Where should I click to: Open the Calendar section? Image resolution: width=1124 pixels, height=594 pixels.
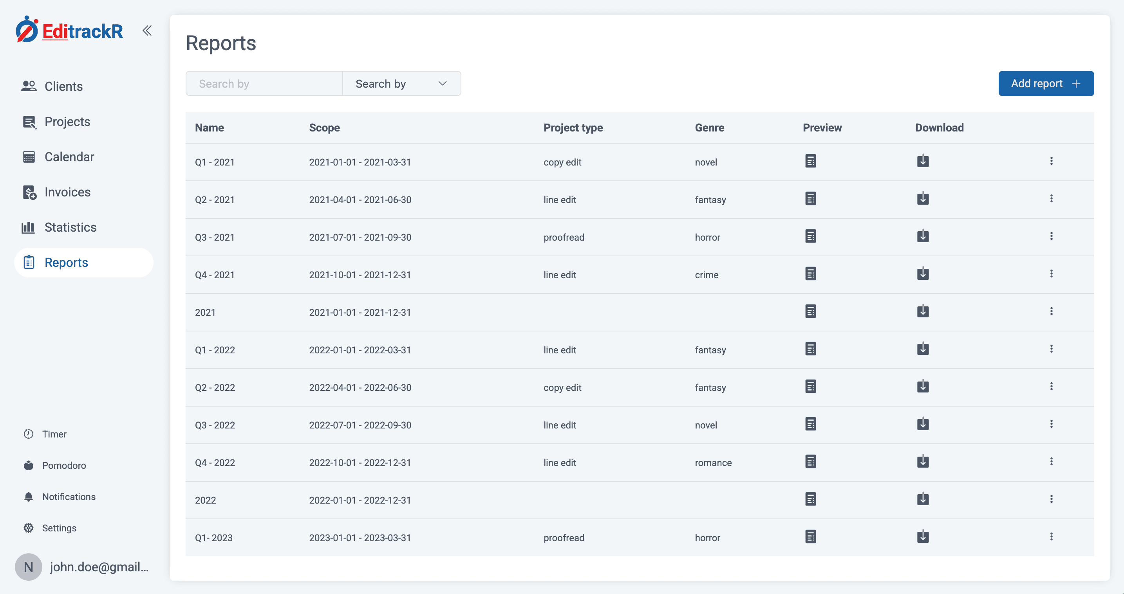(29, 157)
